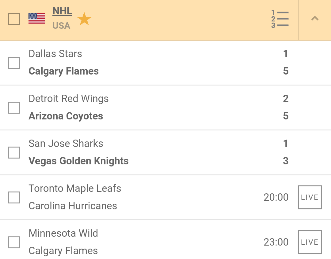Open Arizona Coyotes match details
The image size is (331, 259).
tap(66, 116)
